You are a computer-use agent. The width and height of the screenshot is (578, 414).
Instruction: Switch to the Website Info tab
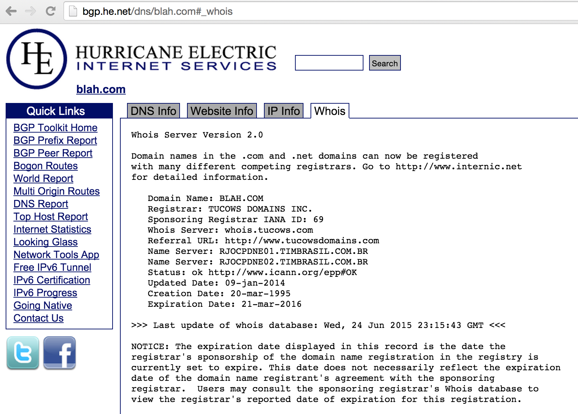tap(222, 111)
